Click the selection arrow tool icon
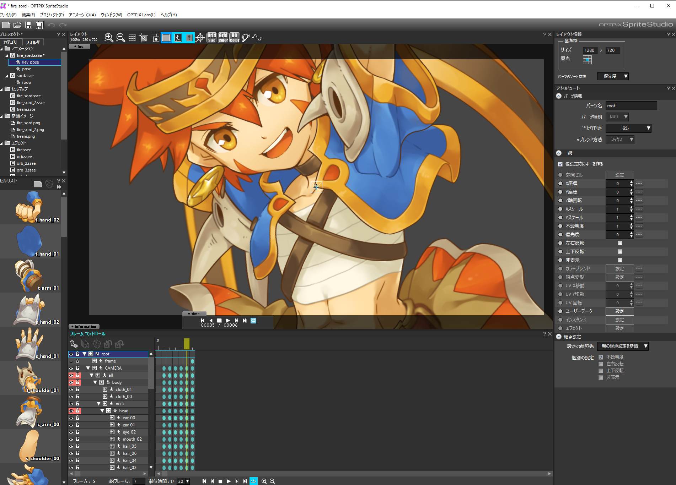 pos(143,38)
